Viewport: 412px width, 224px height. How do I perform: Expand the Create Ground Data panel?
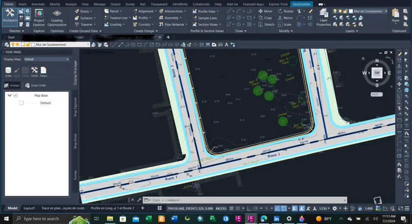85,31
